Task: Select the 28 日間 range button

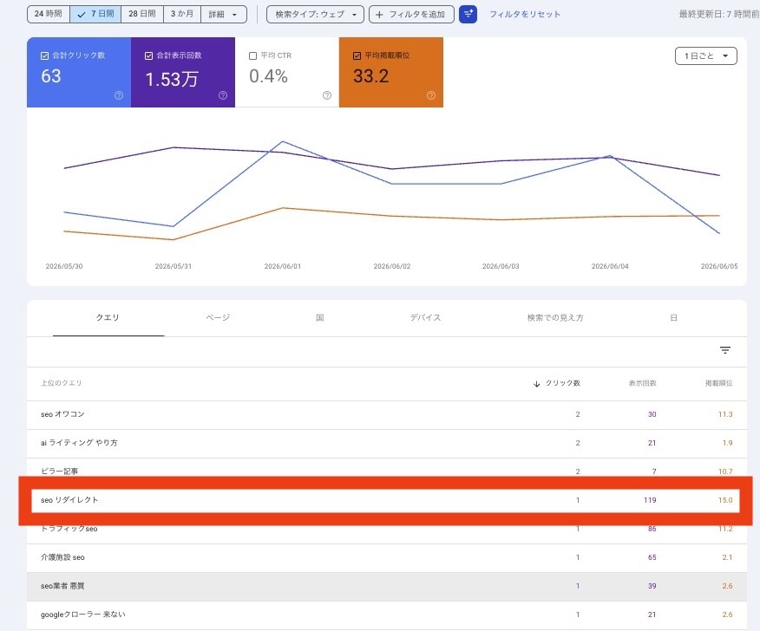Action: (x=142, y=14)
